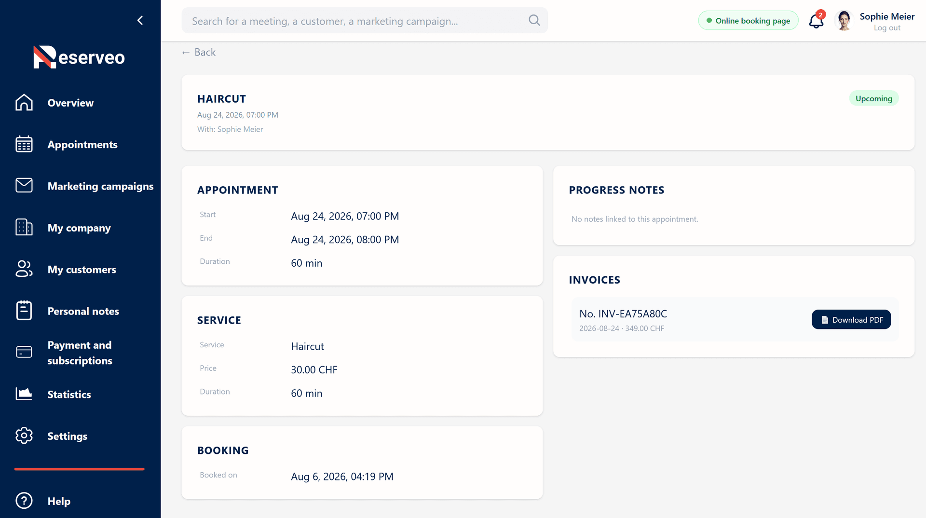
Task: Download PDF for invoice INV-EA75A80C
Action: [851, 319]
